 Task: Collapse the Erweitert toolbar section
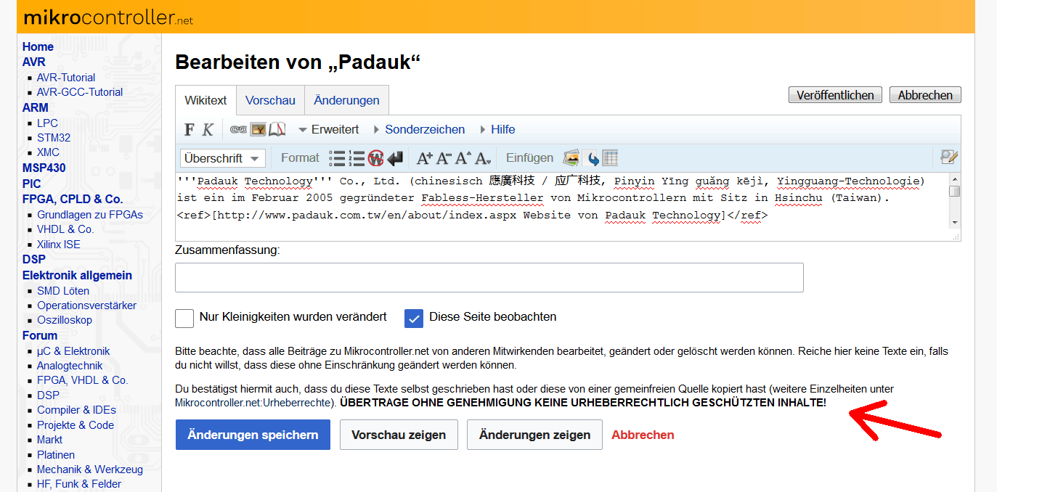tap(328, 129)
